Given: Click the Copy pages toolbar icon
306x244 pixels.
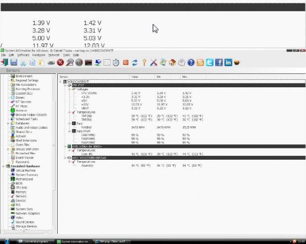Looking at the screenshot, I should click(32, 63).
